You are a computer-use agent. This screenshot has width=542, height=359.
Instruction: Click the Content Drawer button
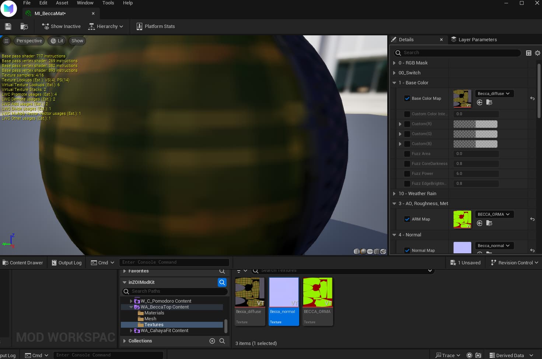coord(23,263)
